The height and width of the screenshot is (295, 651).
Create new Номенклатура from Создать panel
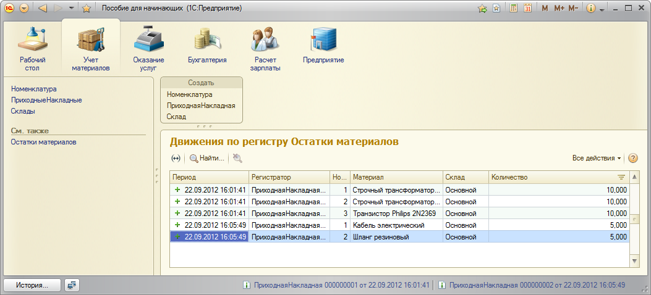click(189, 94)
